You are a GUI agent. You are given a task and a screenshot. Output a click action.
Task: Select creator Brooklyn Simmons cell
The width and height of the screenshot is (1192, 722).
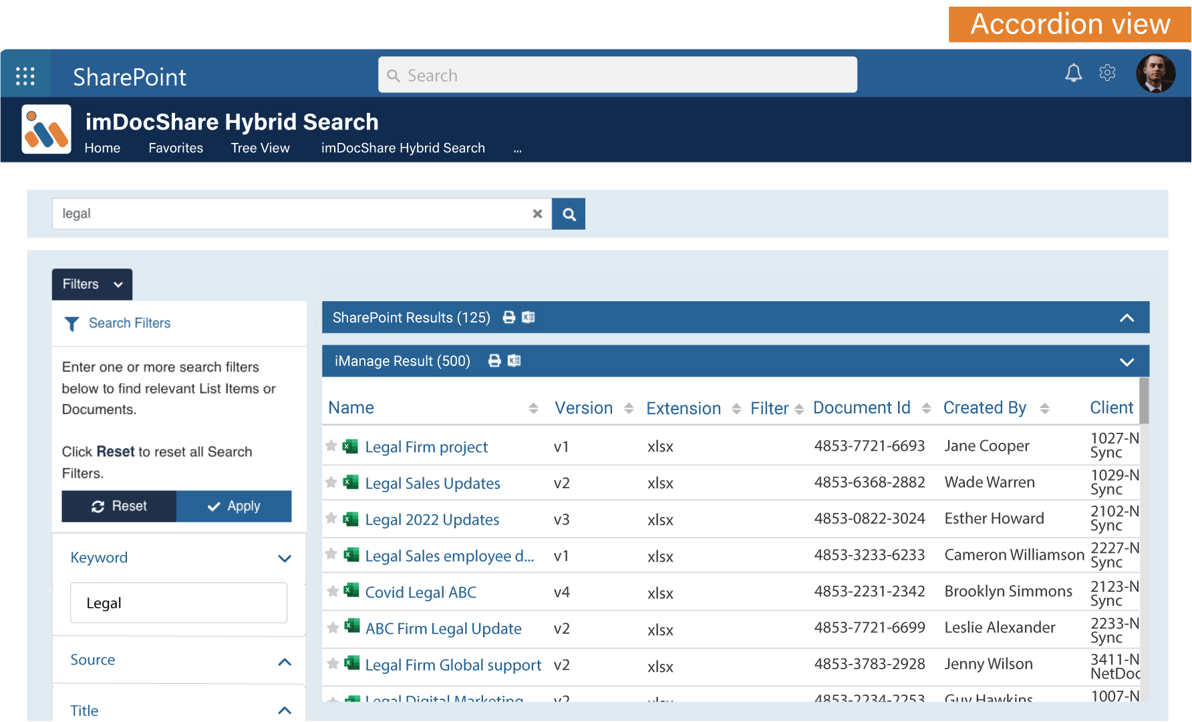coord(1008,592)
